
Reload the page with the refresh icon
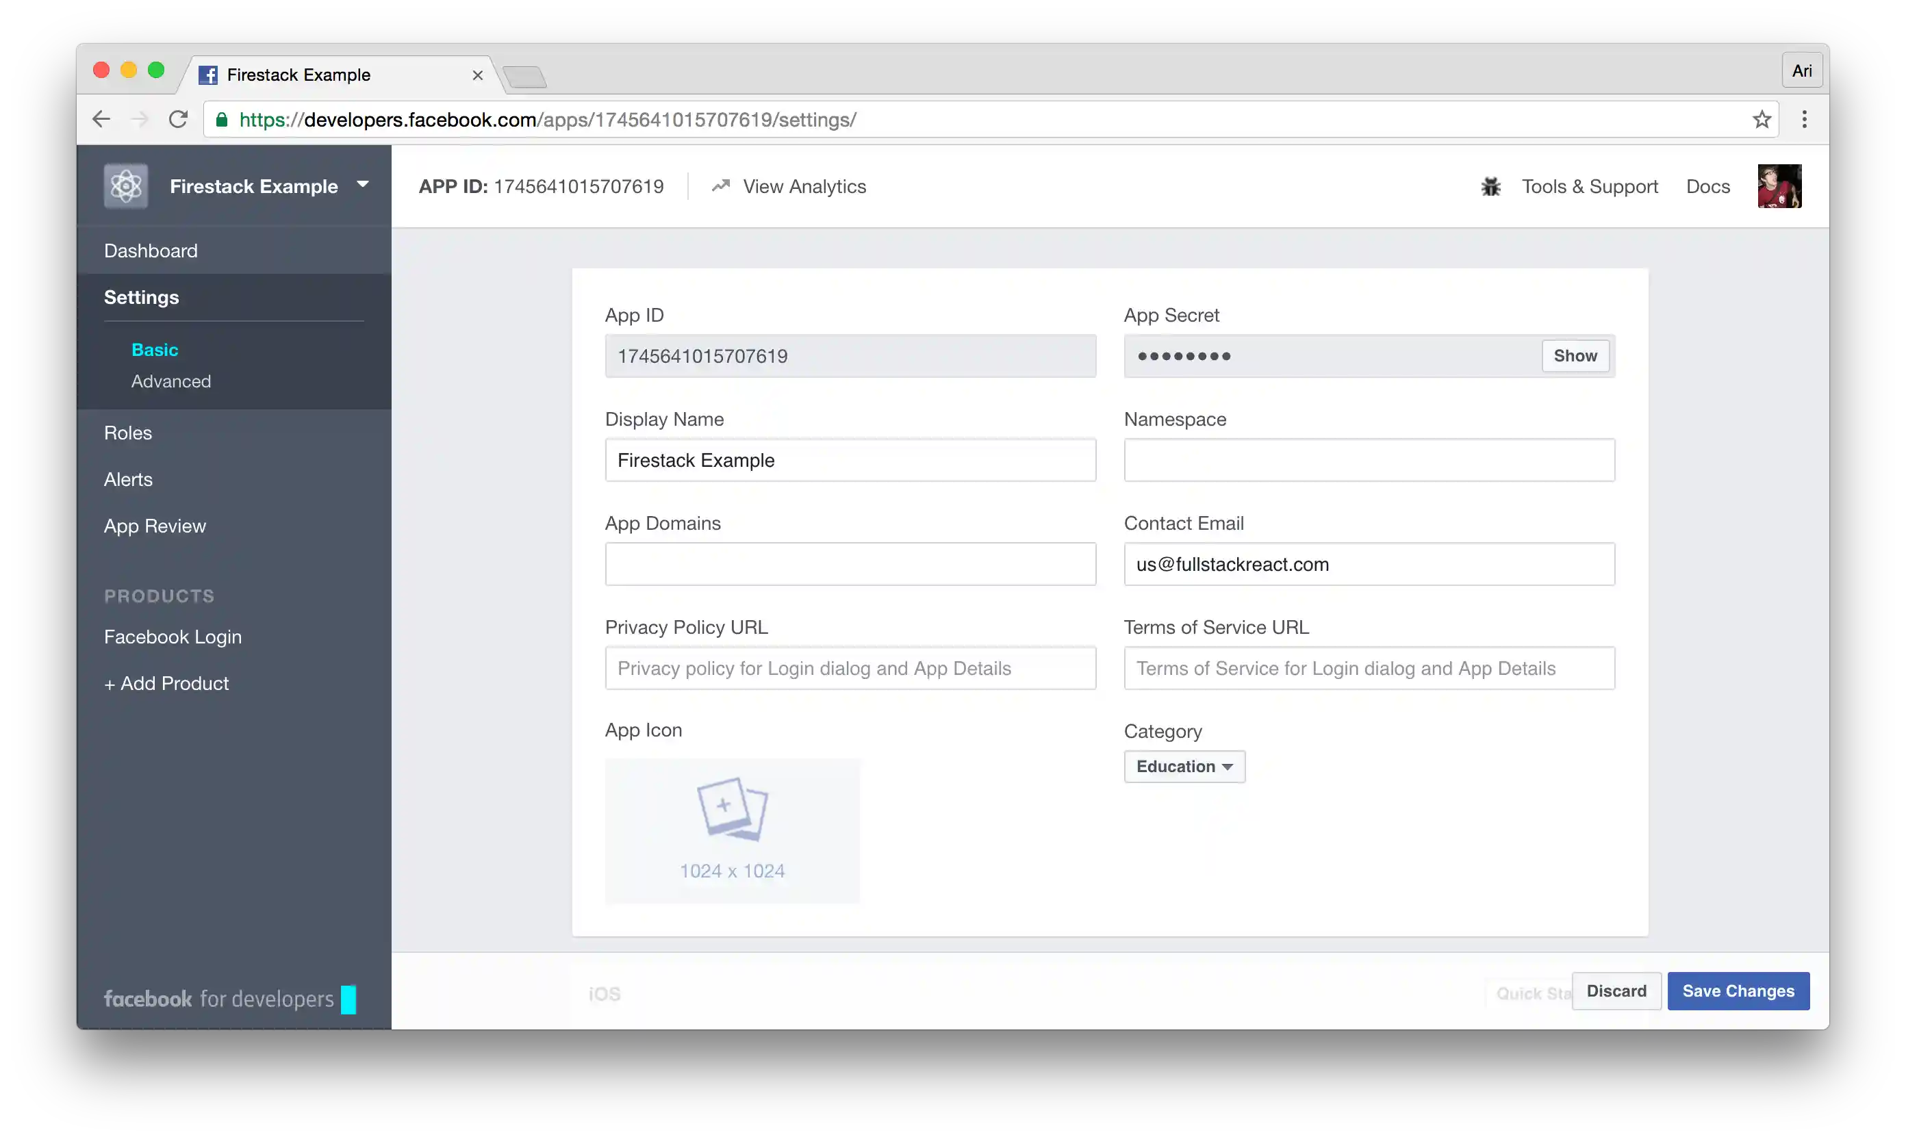click(178, 120)
